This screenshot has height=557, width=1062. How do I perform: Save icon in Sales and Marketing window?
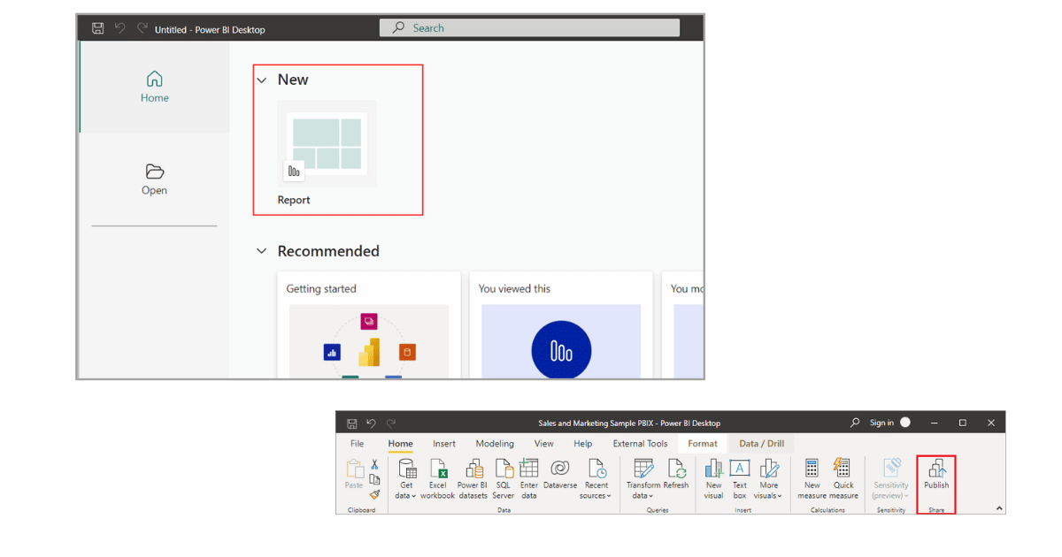(x=351, y=423)
